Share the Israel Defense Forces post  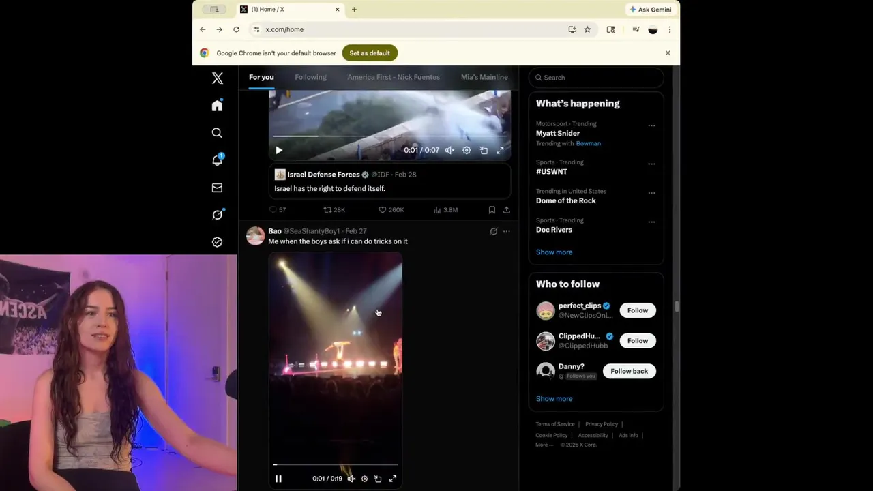pos(506,210)
